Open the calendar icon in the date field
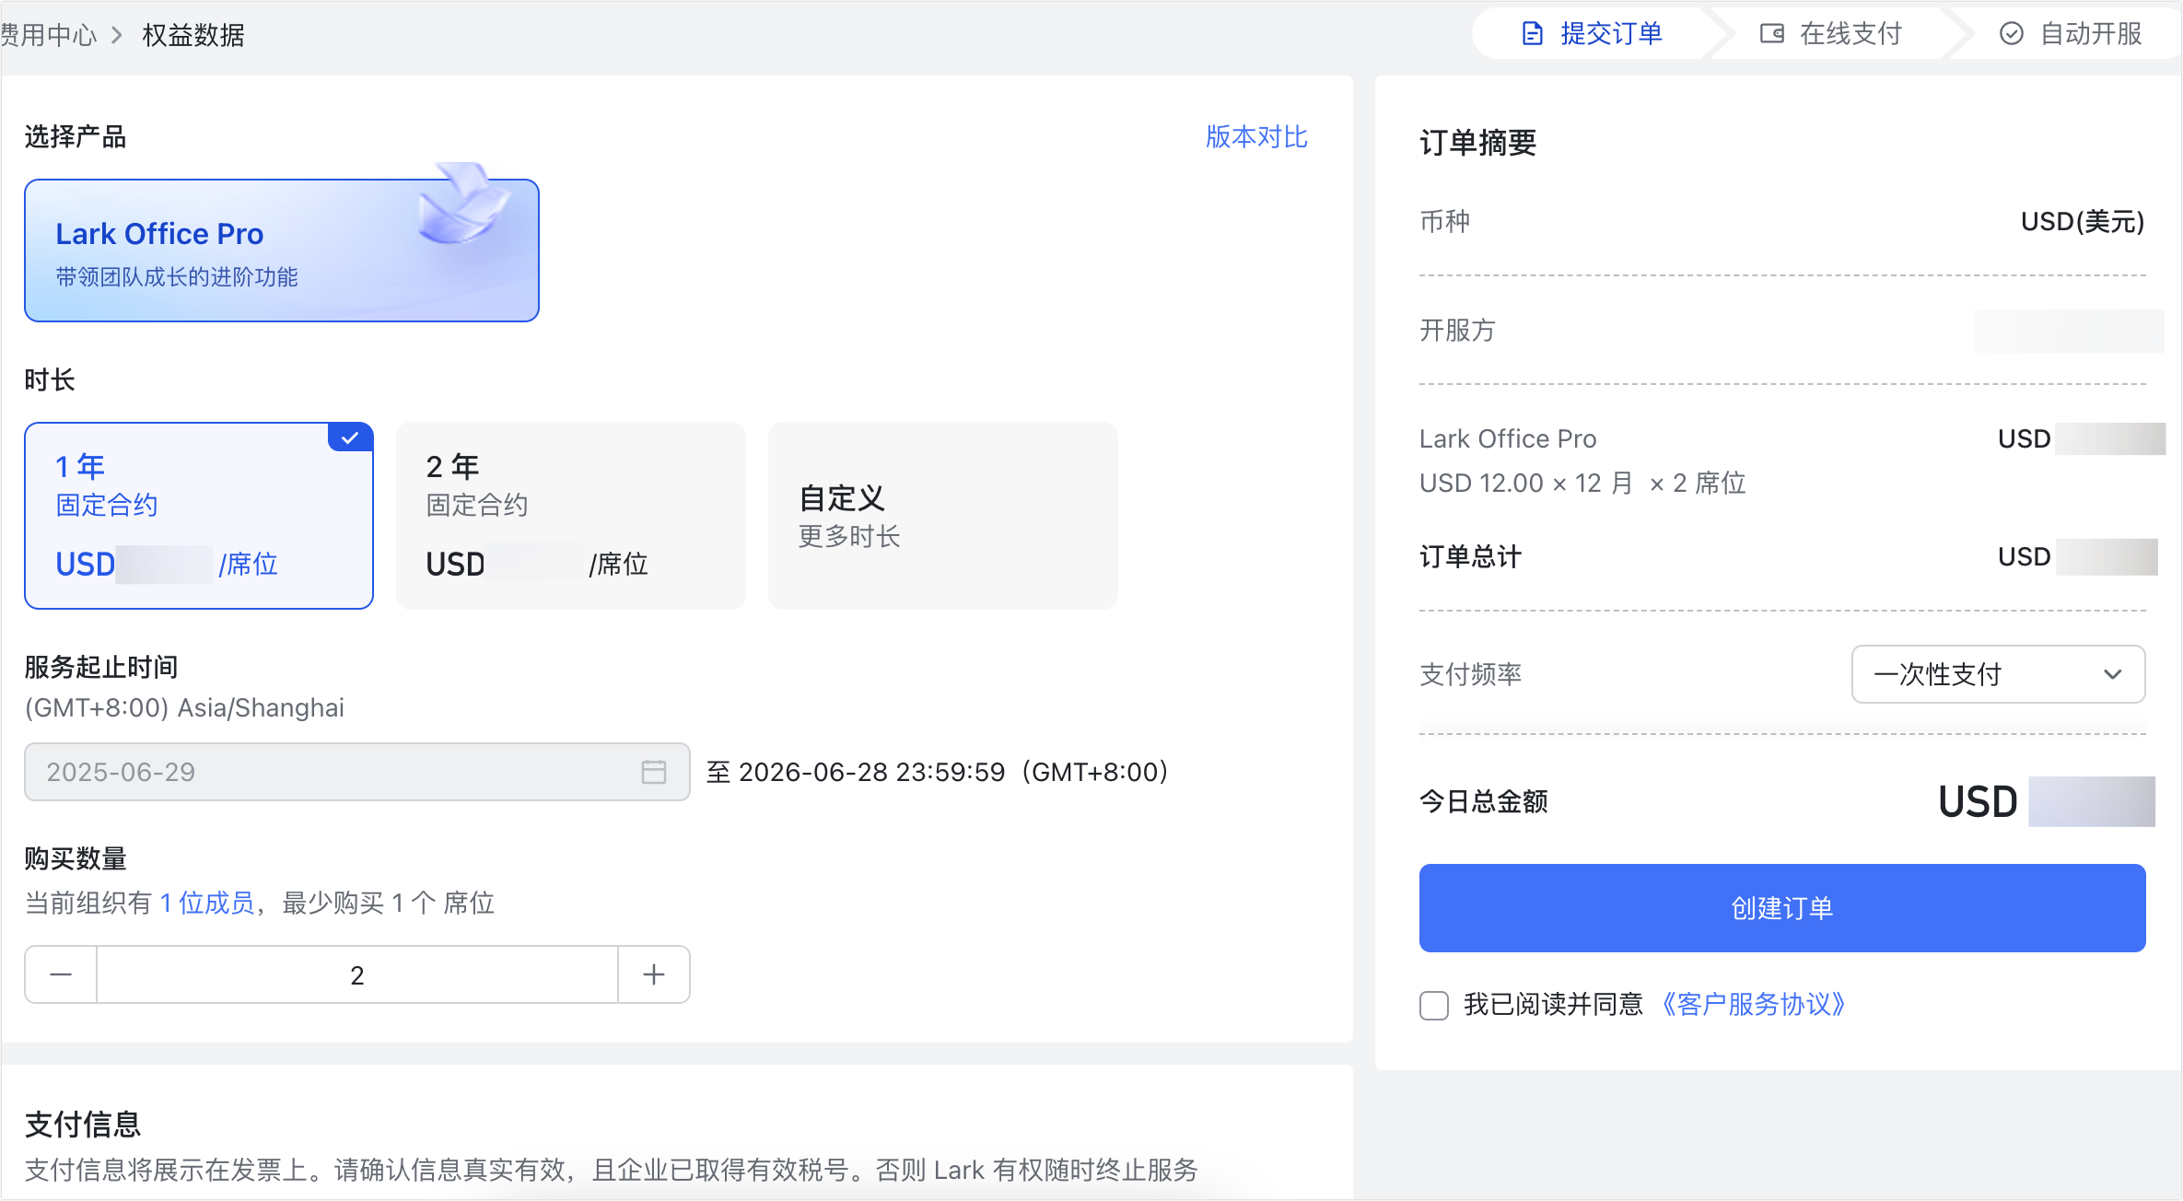Screen dimensions: 2183x1201 click(x=654, y=772)
